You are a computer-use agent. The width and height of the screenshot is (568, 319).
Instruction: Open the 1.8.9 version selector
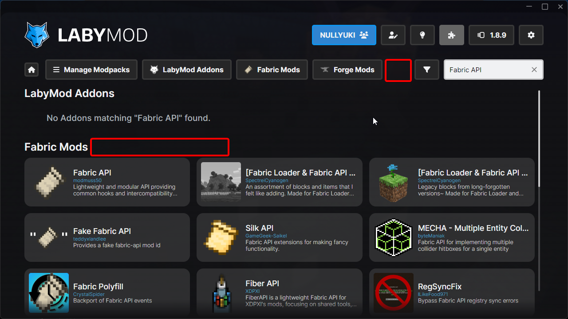[492, 35]
